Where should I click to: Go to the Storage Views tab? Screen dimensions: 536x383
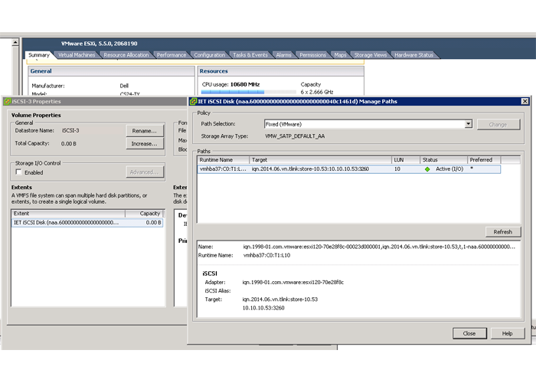coord(371,55)
